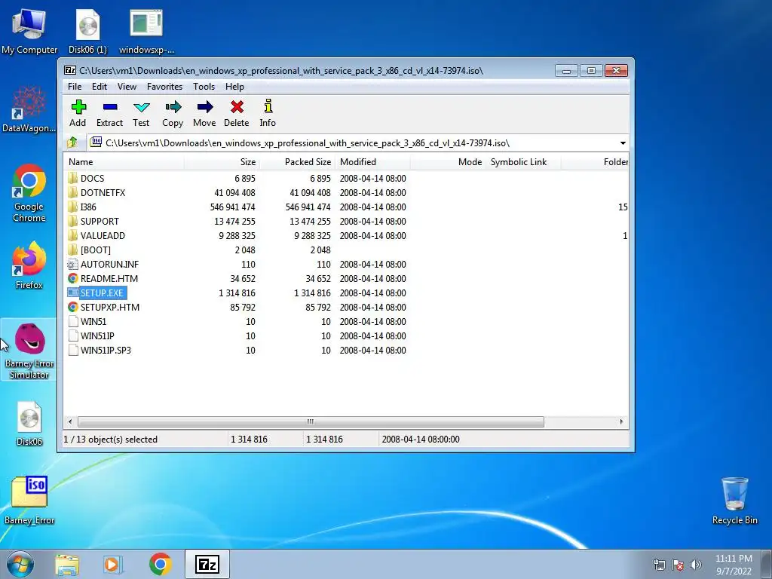Open Disk06 (1) desktop icon
The image size is (772, 579).
(x=87, y=30)
